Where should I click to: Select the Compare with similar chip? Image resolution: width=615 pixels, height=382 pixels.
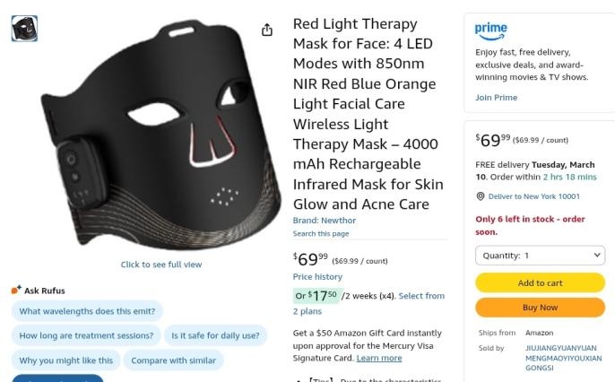pos(173,360)
